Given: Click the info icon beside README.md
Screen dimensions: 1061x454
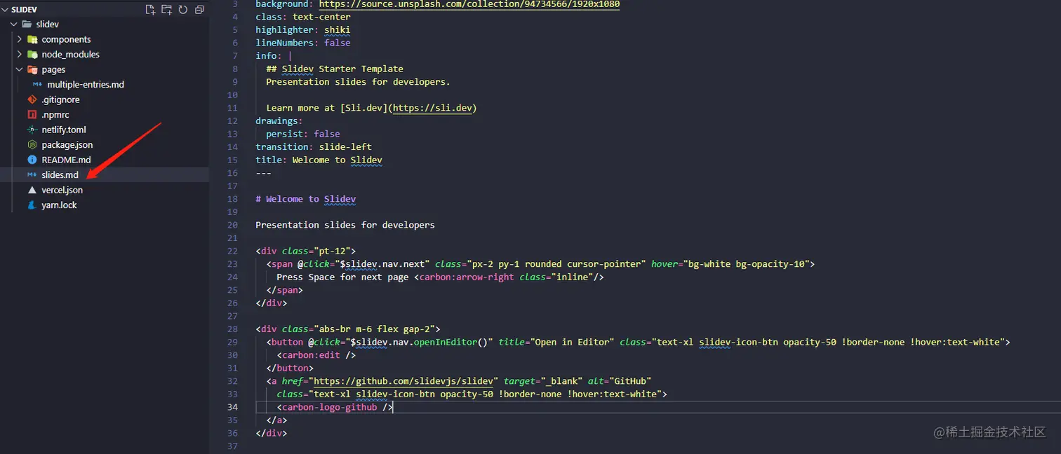Looking at the screenshot, I should click(32, 160).
